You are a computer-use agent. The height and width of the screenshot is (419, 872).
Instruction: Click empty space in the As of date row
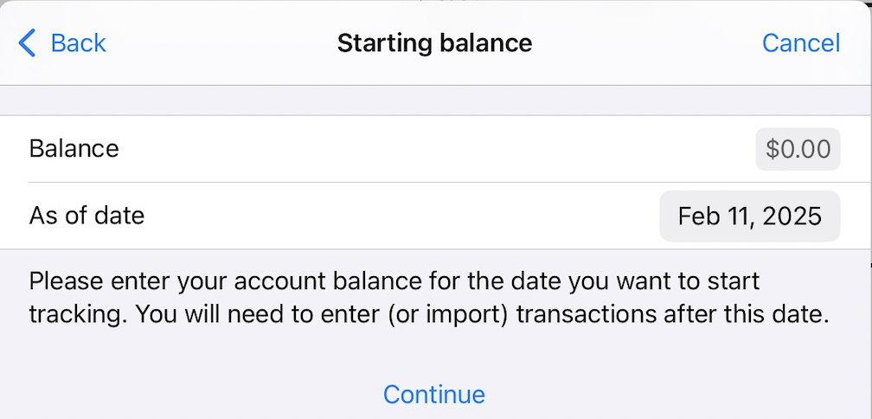coord(398,216)
